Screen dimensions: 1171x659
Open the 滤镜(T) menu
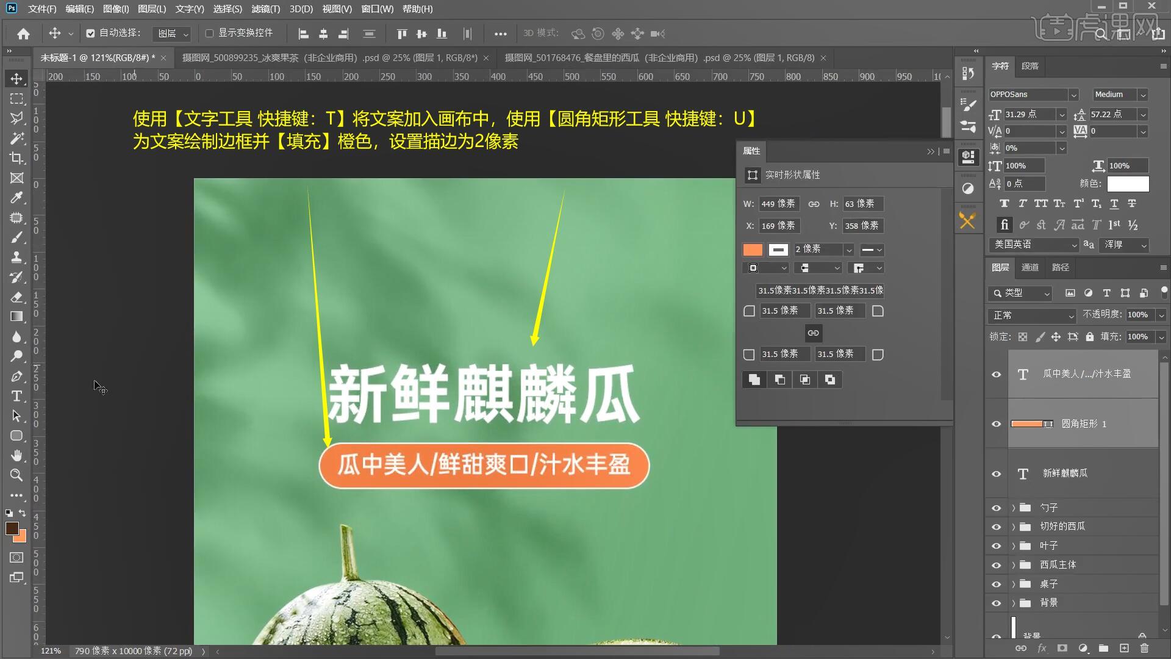[265, 9]
